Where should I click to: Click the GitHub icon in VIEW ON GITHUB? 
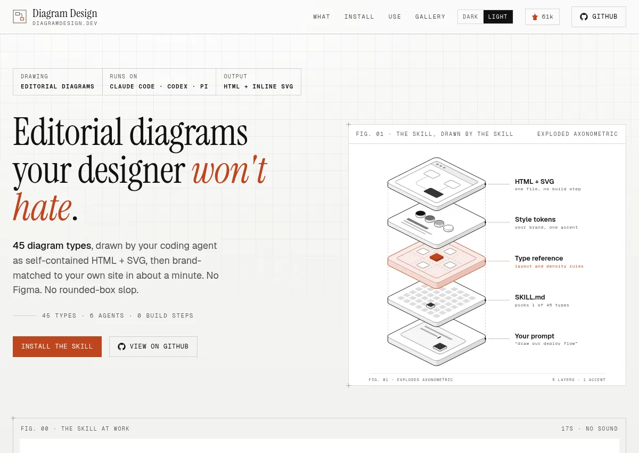click(x=121, y=346)
